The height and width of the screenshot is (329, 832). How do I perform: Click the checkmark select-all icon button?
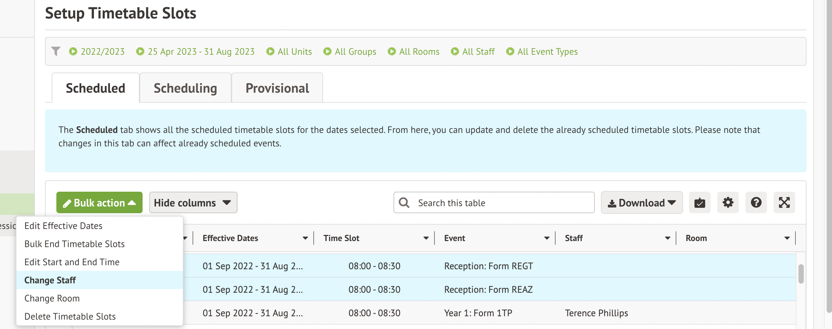click(x=699, y=203)
